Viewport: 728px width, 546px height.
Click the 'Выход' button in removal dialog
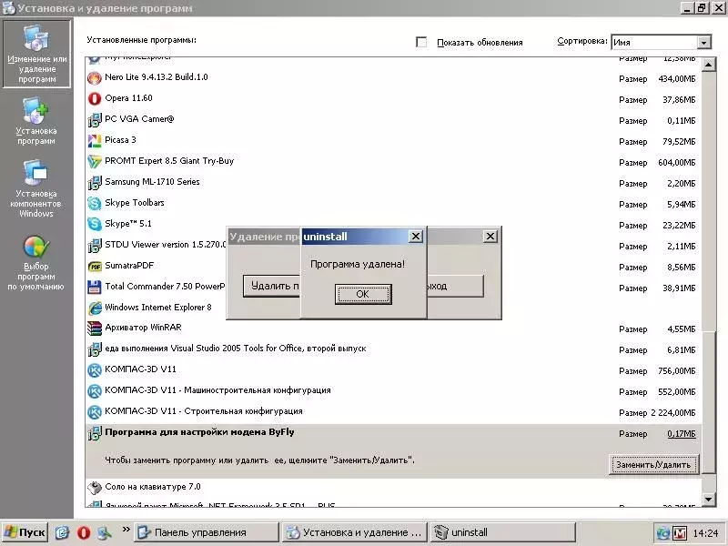click(x=455, y=286)
